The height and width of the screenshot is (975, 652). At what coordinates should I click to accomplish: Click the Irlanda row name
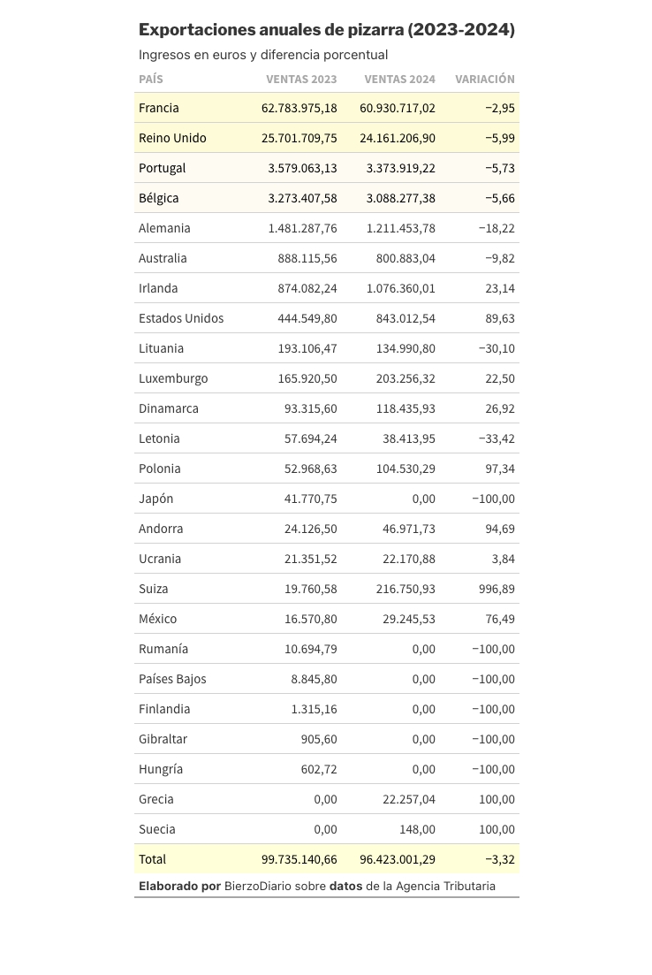158,288
